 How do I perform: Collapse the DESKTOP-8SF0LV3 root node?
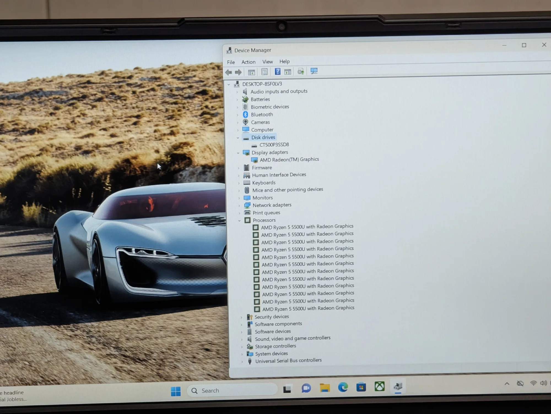click(x=229, y=85)
